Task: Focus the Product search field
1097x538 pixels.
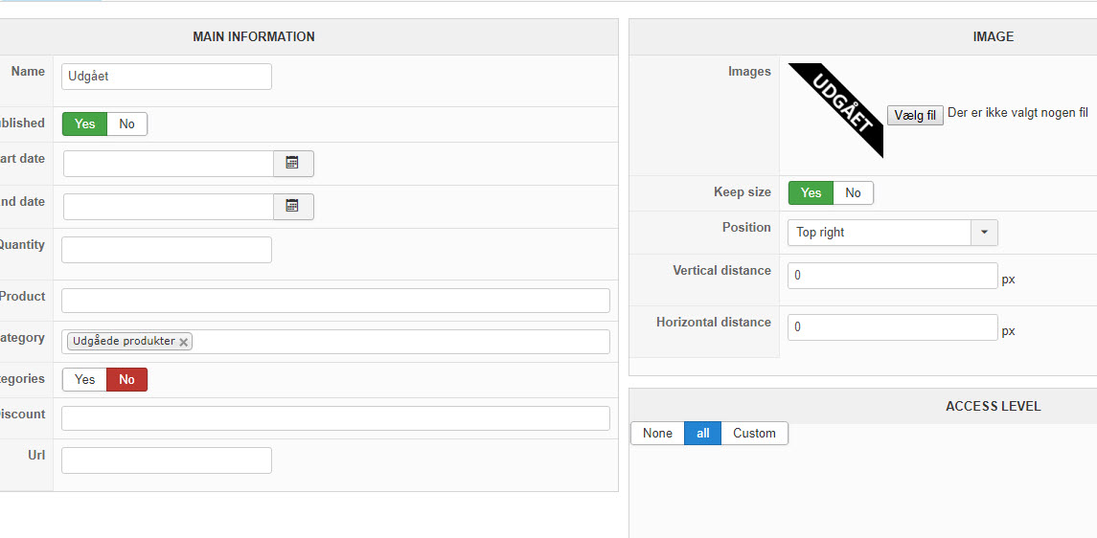Action: point(335,301)
